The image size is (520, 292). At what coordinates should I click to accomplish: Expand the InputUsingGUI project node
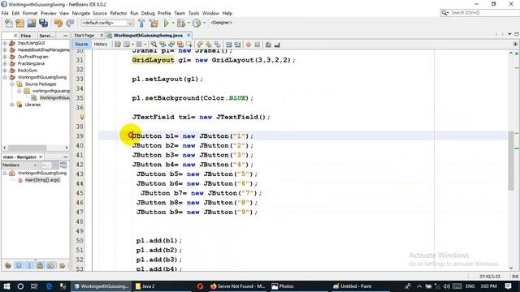[x=5, y=43]
